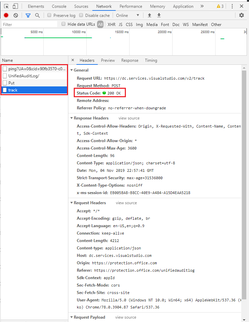Filter requests by JS type

(x=120, y=24)
